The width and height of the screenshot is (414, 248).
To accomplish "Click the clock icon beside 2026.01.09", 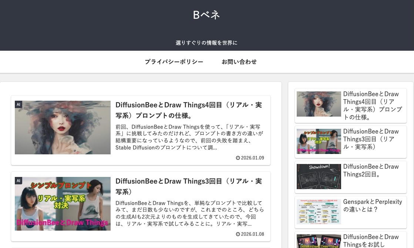I will 238,158.
